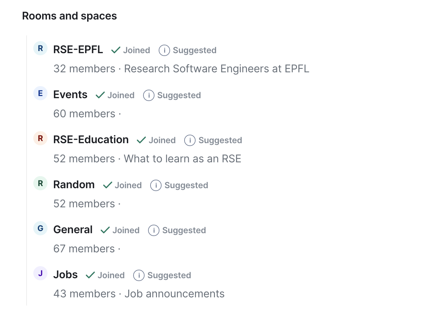
Task: Select the Random room title
Action: 74,185
